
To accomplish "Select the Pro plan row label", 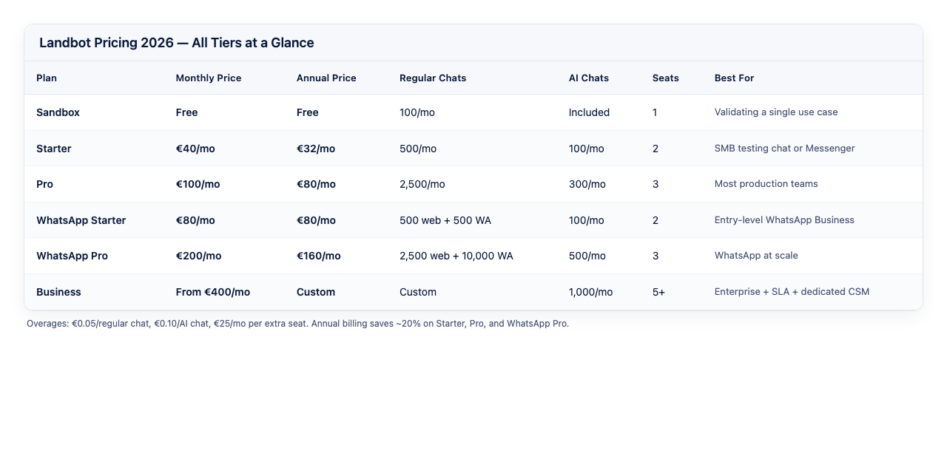I will point(44,184).
